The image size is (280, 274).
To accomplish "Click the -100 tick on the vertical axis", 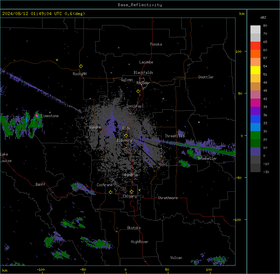I will tap(237, 220).
